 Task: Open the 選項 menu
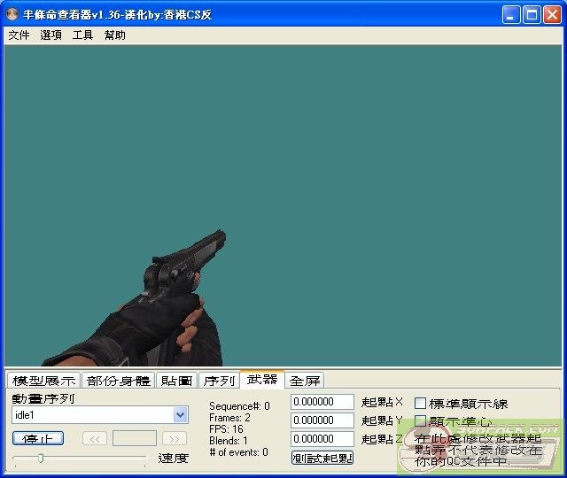click(50, 35)
